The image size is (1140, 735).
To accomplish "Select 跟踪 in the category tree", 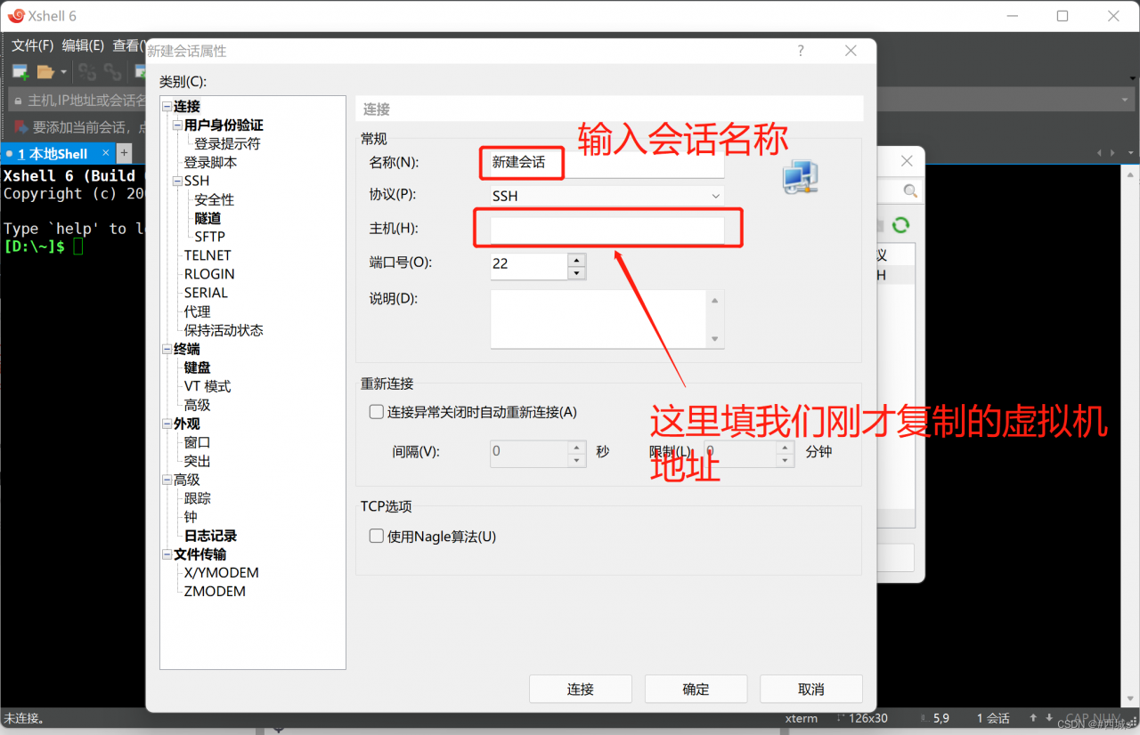I will pos(197,498).
